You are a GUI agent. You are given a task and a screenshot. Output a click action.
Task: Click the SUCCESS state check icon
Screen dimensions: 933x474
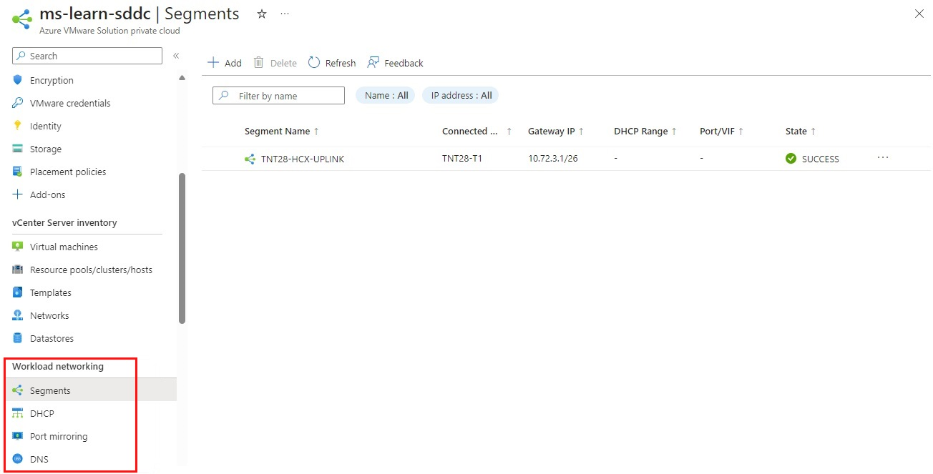(791, 159)
